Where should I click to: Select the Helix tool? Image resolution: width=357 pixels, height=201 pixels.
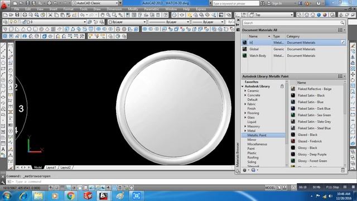[54, 29]
